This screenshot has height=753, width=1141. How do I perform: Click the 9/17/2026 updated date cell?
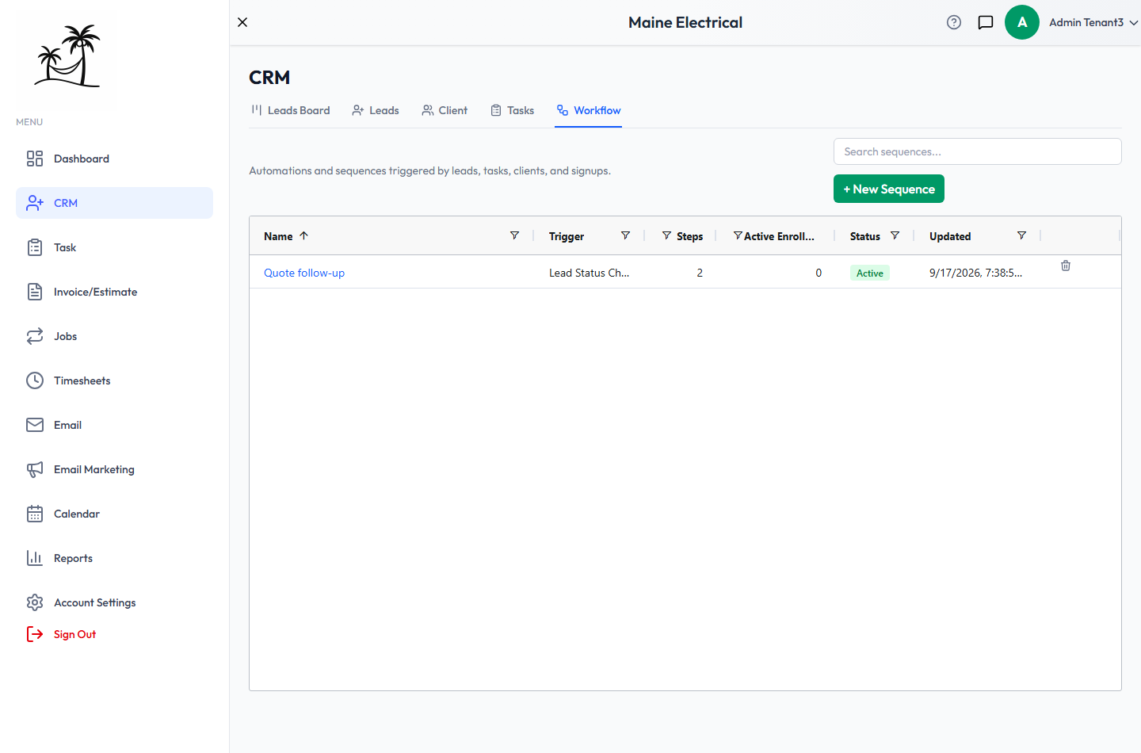tap(975, 273)
